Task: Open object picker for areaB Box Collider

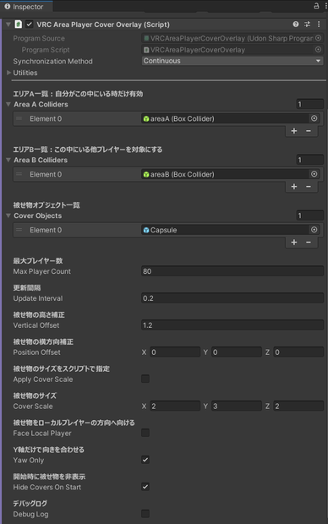Action: 314,174
